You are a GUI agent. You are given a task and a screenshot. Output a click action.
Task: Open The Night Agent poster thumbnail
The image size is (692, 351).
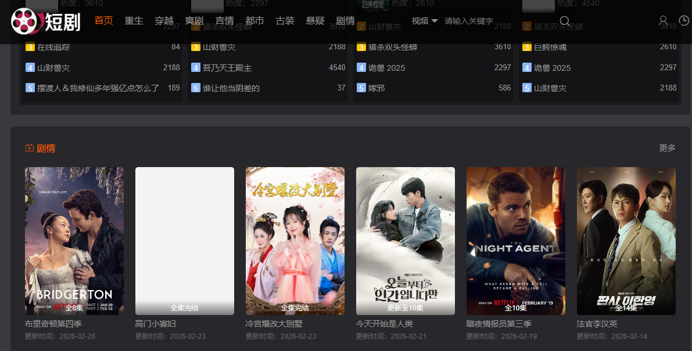[x=516, y=241]
